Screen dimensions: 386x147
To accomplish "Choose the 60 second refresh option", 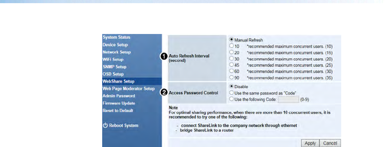I will coord(232,71).
